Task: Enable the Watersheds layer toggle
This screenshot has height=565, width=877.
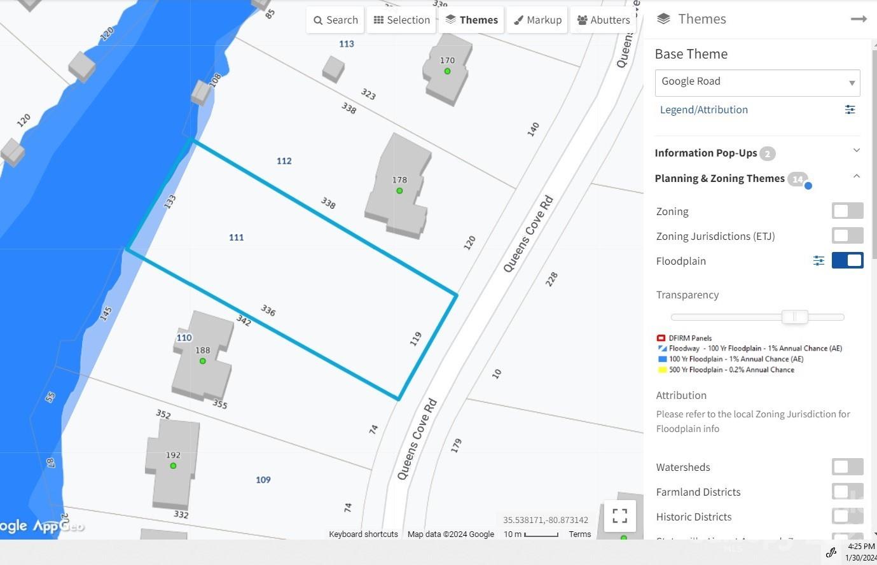Action: (x=847, y=467)
